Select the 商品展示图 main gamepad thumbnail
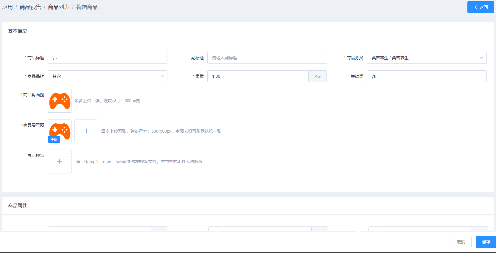The height and width of the screenshot is (253, 496). [x=60, y=129]
